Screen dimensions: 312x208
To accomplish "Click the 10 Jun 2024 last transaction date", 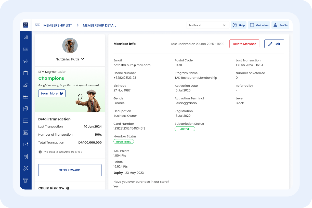I will pyautogui.click(x=93, y=126).
